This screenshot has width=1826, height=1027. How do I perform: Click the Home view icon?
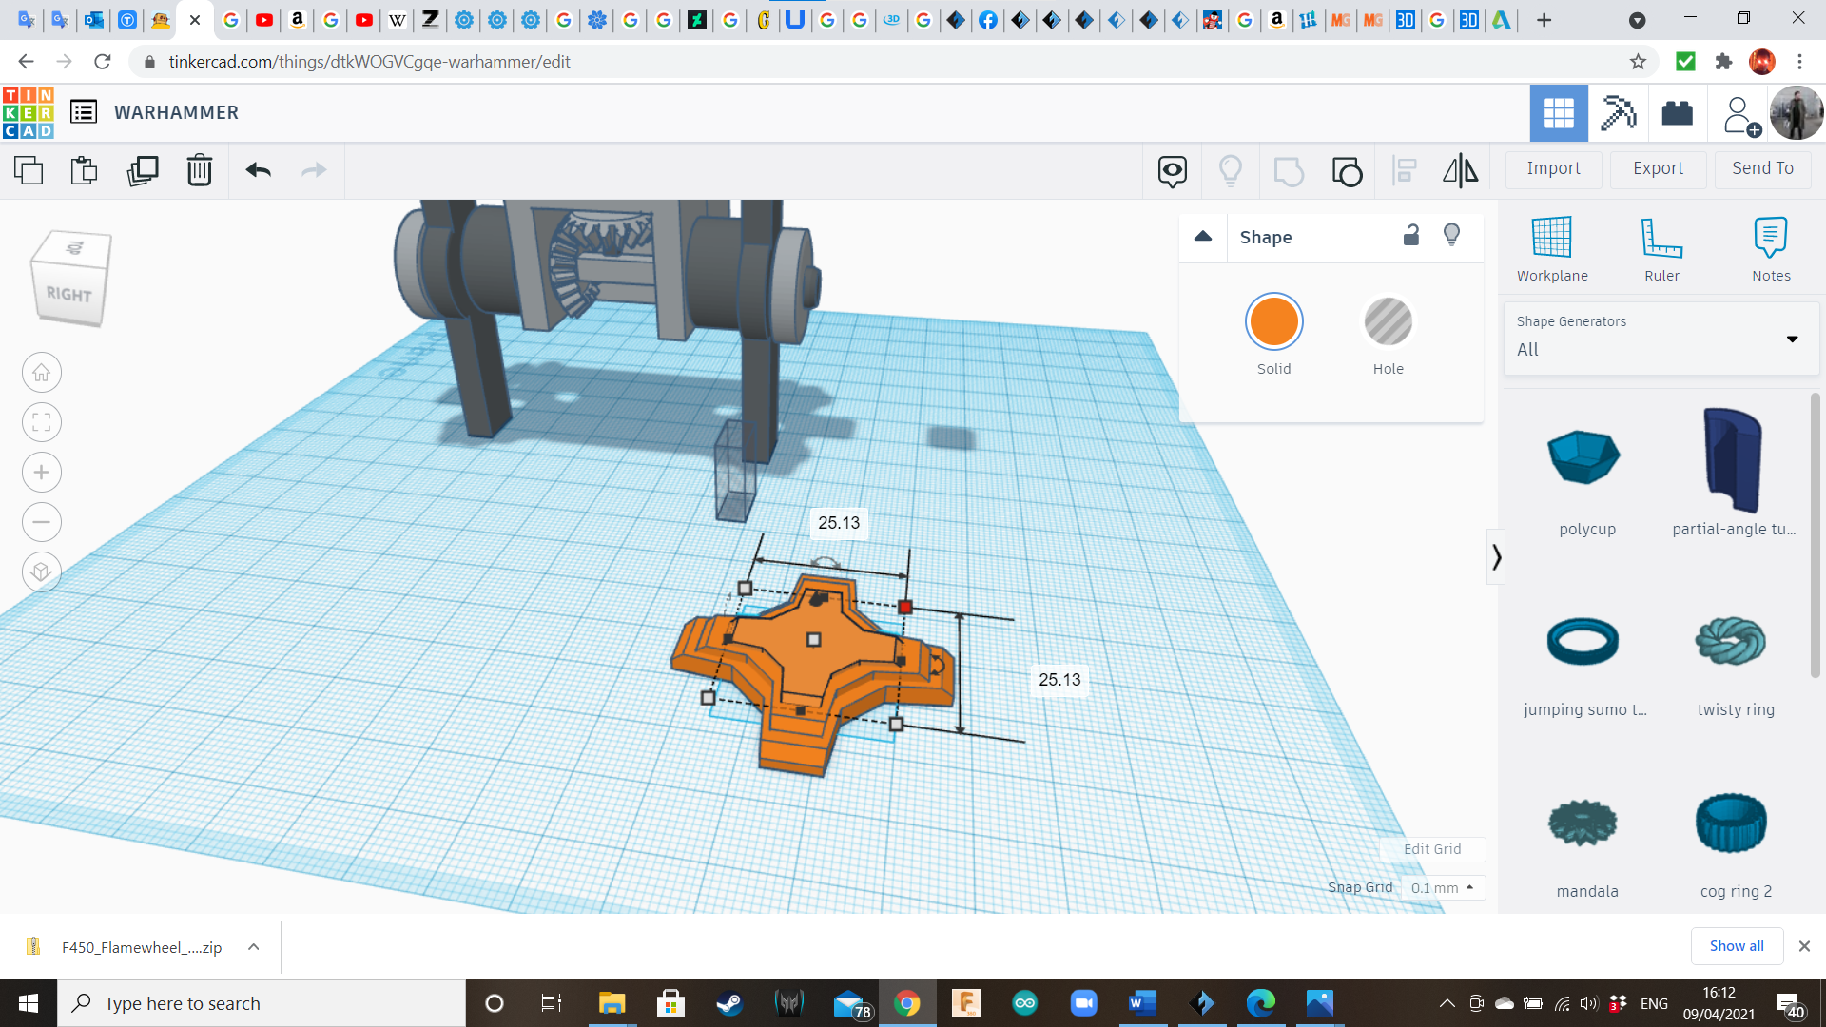point(42,373)
